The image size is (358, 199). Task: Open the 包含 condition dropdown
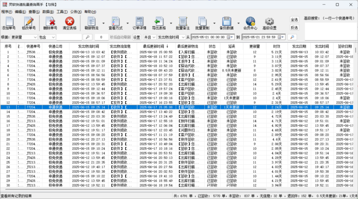point(47,37)
